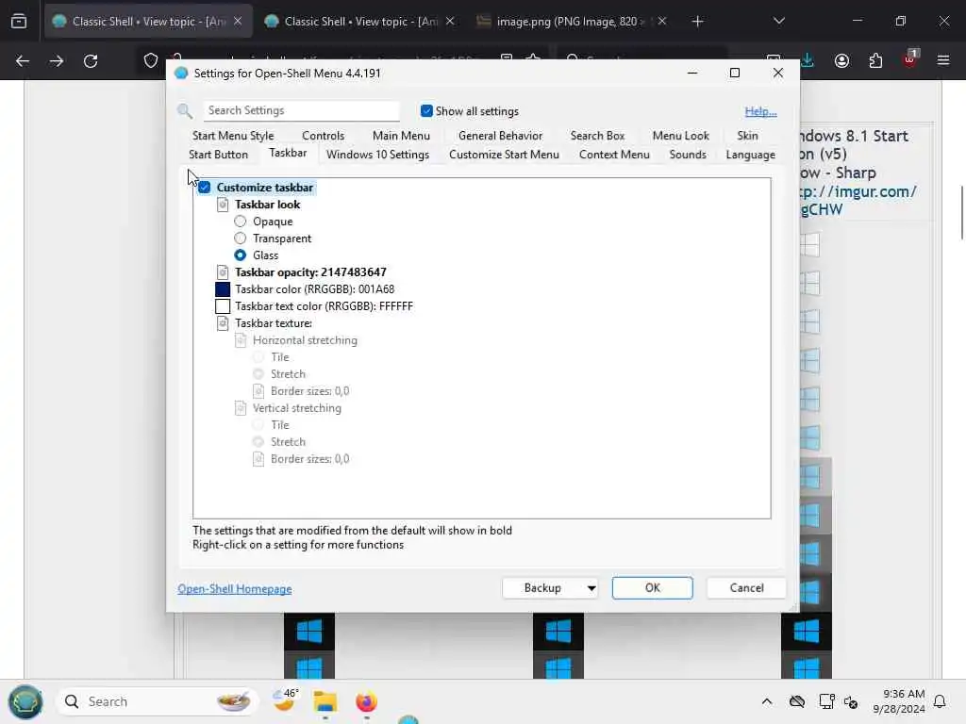Click Horizontal stretching setting icon

241,340
